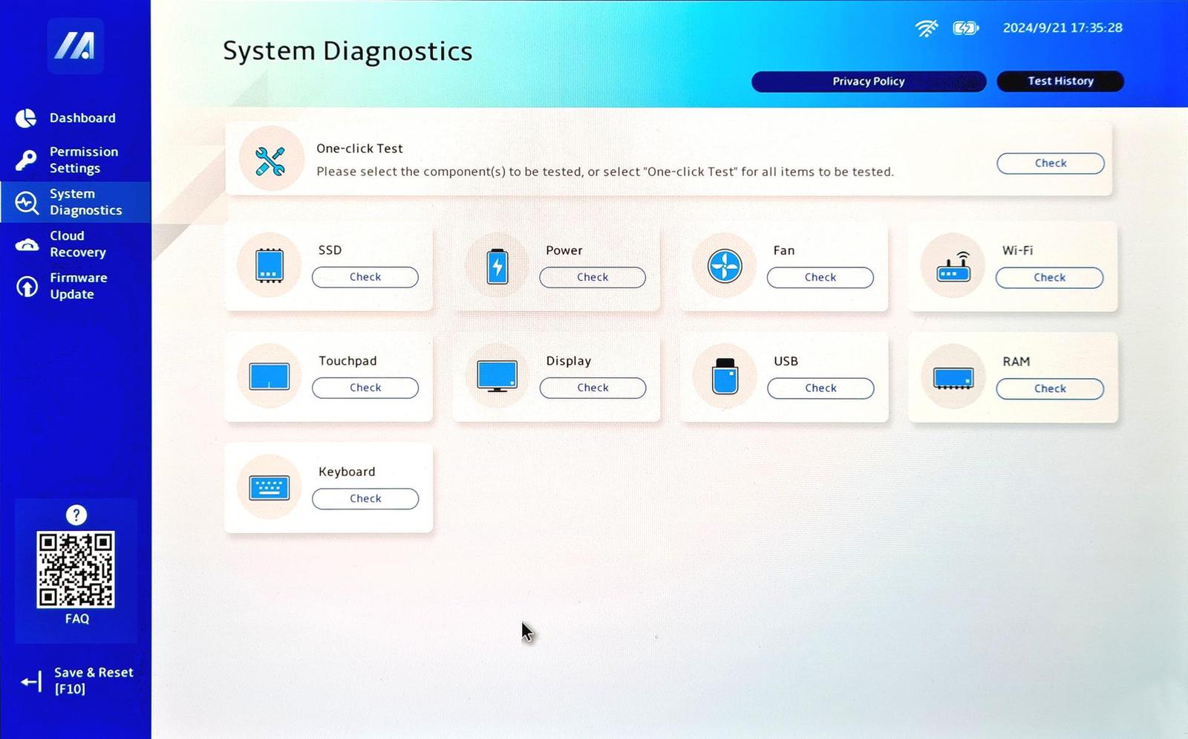
Task: Start the Power Check
Action: click(x=593, y=277)
